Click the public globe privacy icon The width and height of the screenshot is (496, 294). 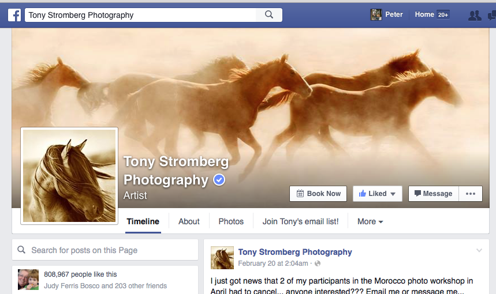318,263
